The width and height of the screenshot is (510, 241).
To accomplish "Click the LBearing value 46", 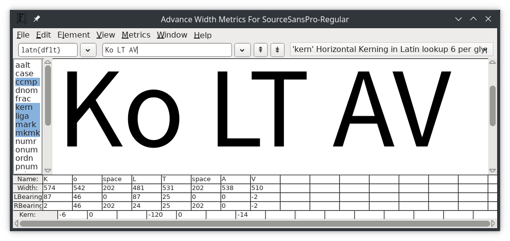I will pyautogui.click(x=87, y=197).
